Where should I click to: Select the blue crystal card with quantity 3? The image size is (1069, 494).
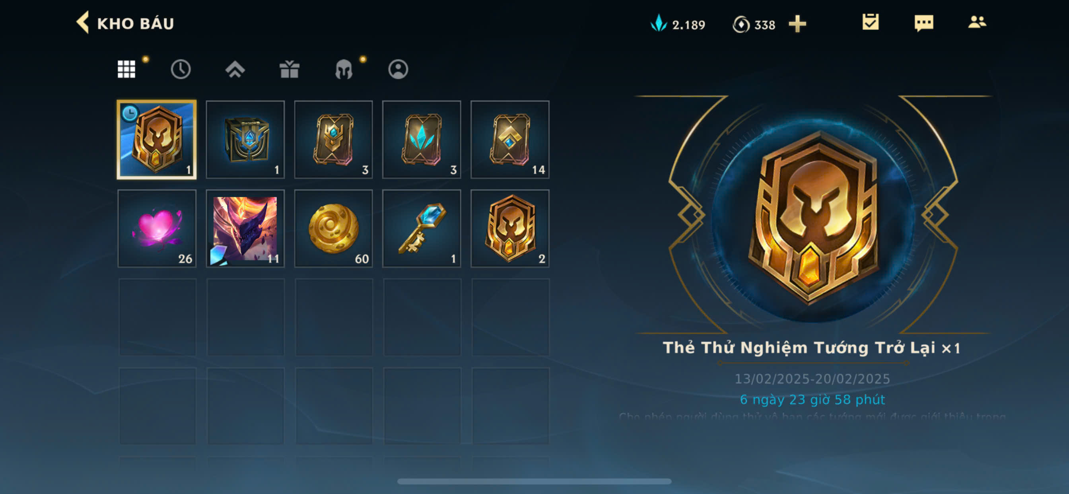422,140
